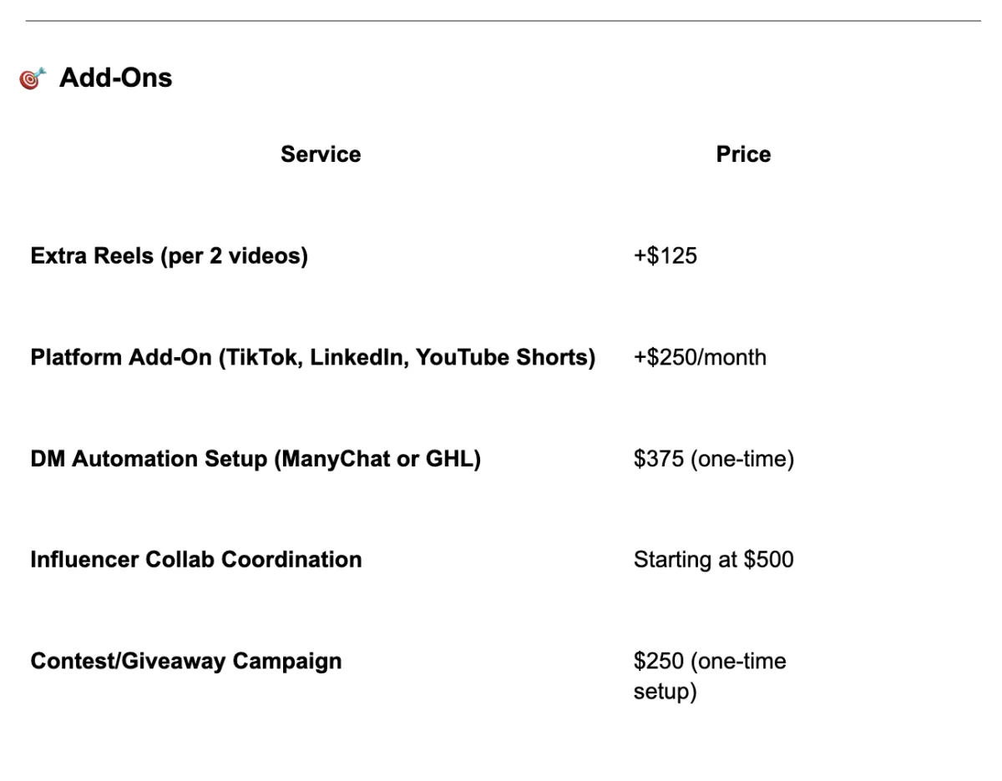Click the $250 (one-time setup) price
Image resolution: width=1002 pixels, height=781 pixels.
pos(710,677)
